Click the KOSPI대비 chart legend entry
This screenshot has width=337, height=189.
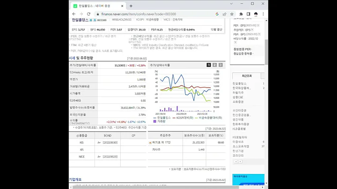coord(183,118)
